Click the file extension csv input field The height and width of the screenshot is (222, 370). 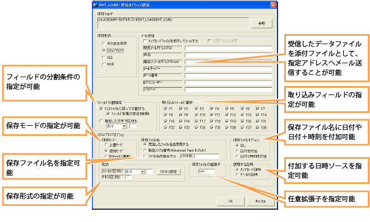(206, 171)
